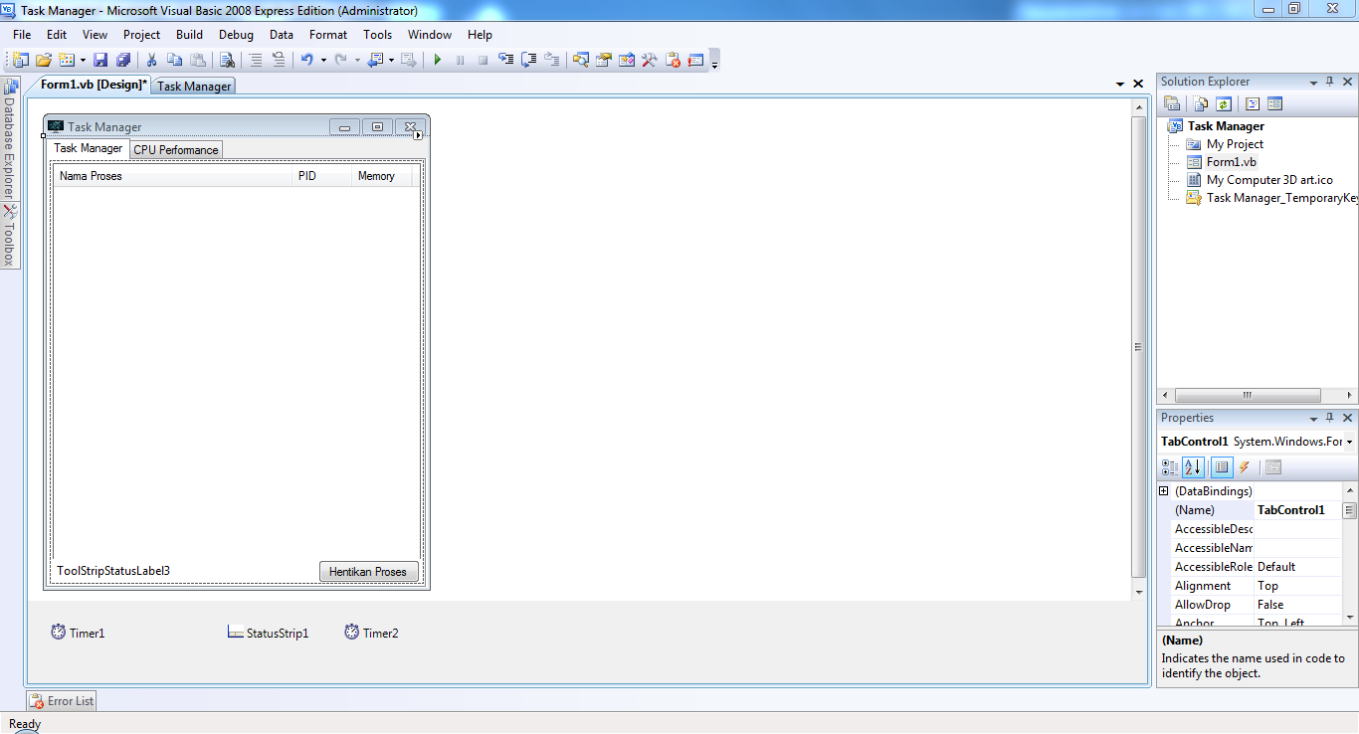Screen dimensions: 1359x734
Task: Click the Nama Proses column header
Action: point(173,176)
